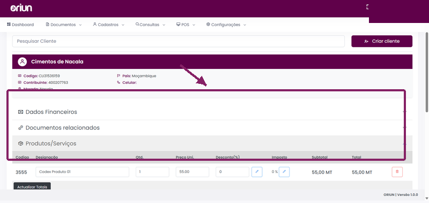Edit the Designação field Codex Produto 01
429x203 pixels.
83,172
